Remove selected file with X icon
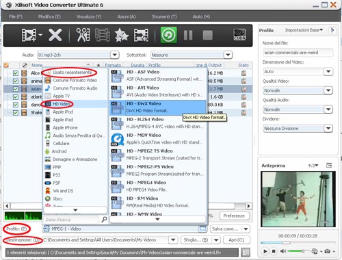This screenshot has height=260, width=342. (55, 35)
